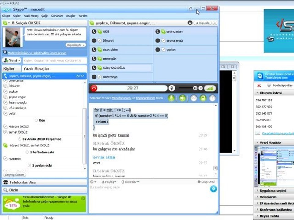
Task: Select participant omercanga in call list
Action: (121, 77)
